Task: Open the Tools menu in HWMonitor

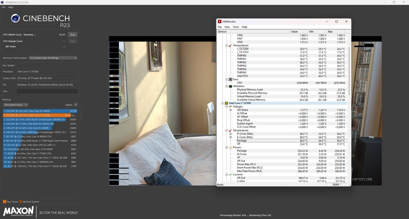Action: (236, 27)
